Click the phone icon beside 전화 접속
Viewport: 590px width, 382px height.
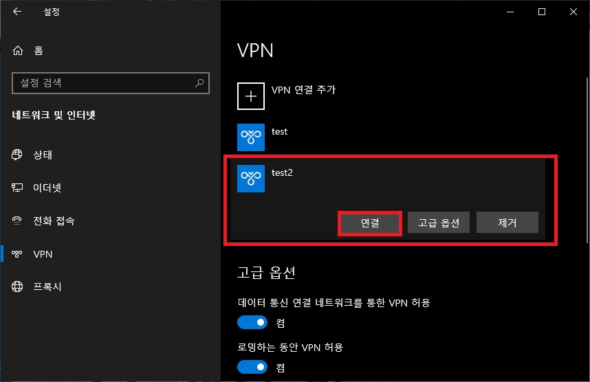pyautogui.click(x=17, y=221)
